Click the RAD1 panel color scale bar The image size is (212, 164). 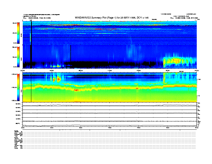click(18, 57)
